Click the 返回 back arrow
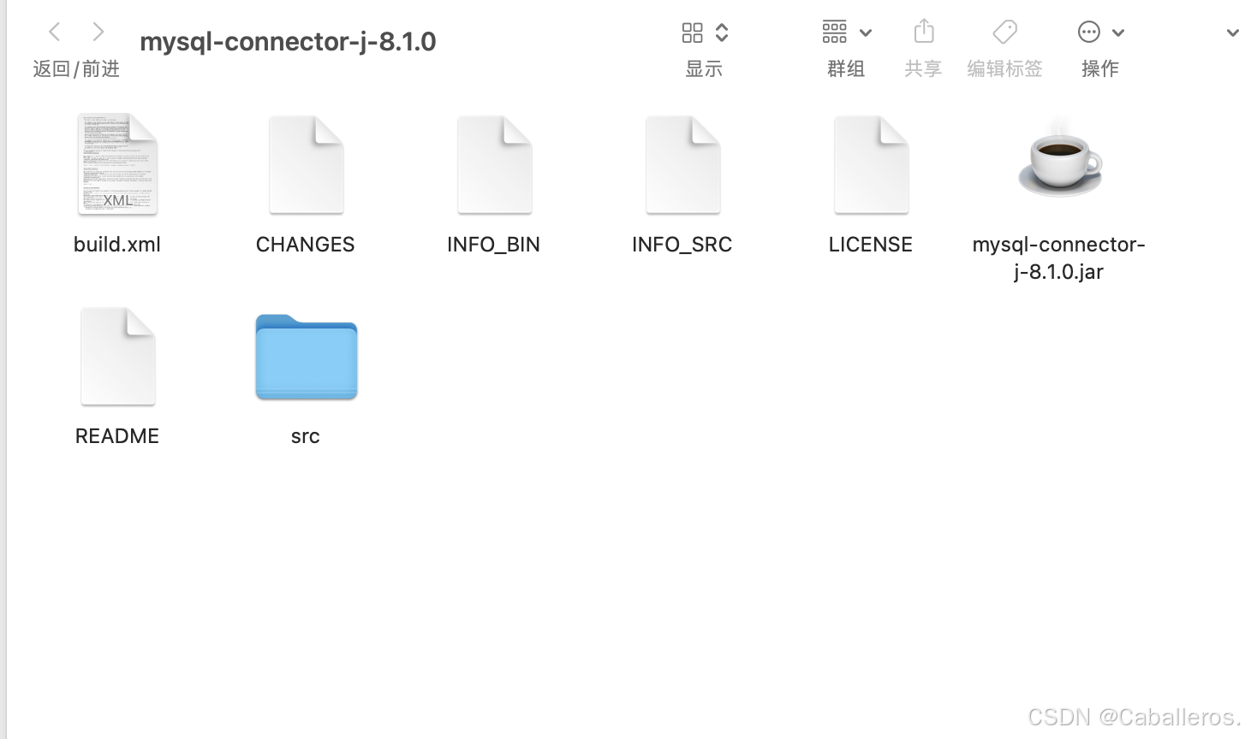Viewport: 1245px width, 739px height. point(54,31)
